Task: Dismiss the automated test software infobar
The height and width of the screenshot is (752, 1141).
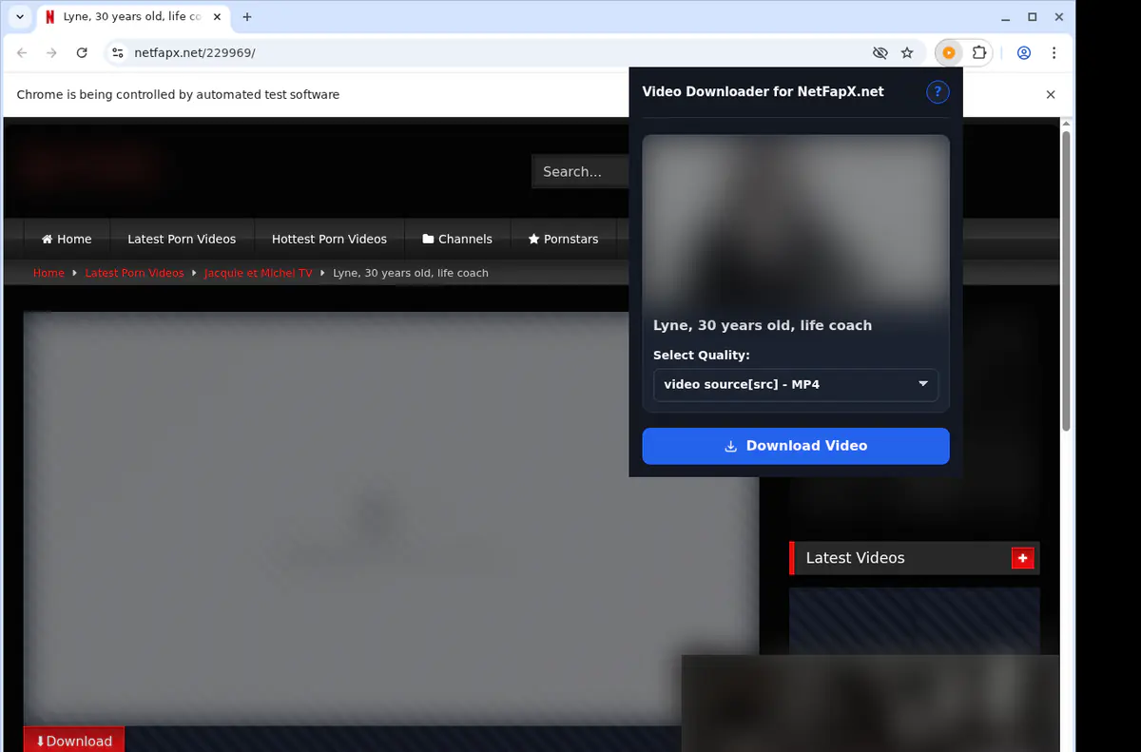Action: [1051, 95]
